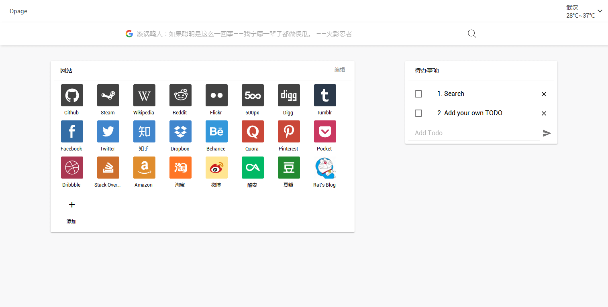
Task: Open the Pinterest site icon
Action: 289,131
